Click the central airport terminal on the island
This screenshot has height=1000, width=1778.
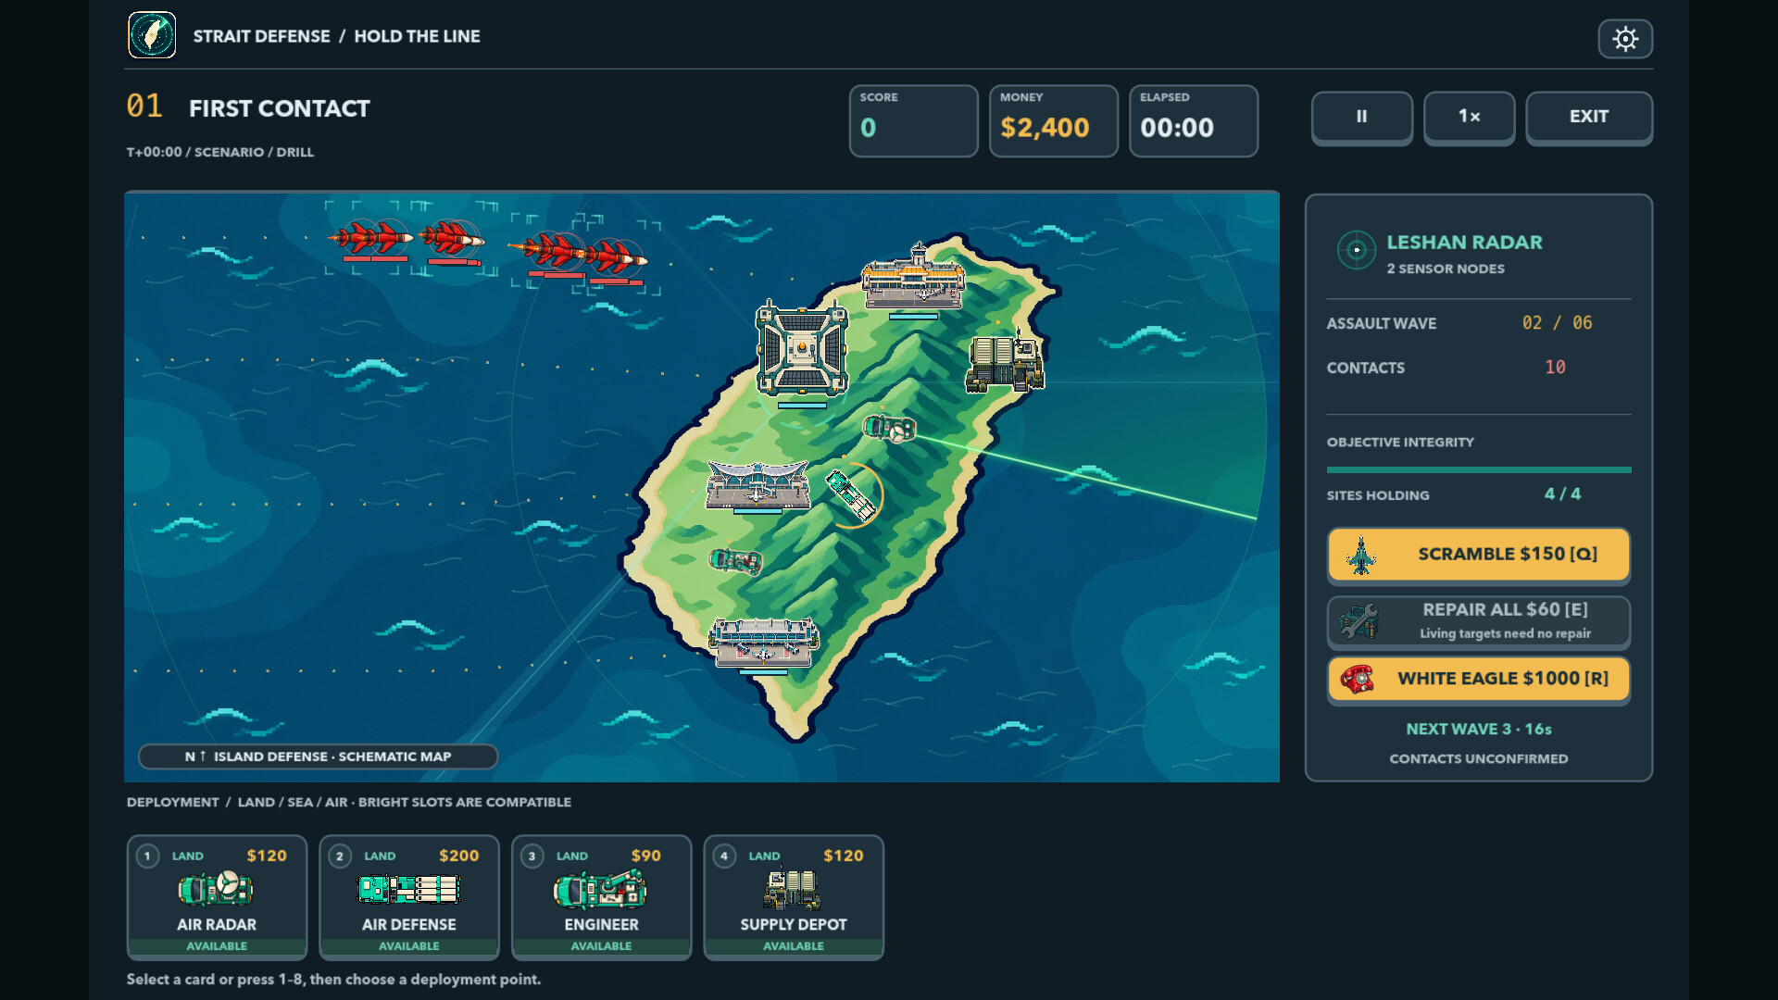758,483
